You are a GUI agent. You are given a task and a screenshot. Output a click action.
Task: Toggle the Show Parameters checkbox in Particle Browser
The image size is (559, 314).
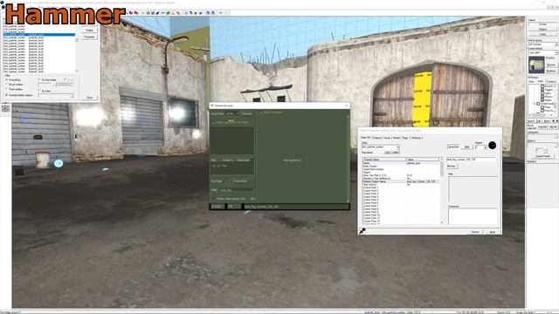260,113
